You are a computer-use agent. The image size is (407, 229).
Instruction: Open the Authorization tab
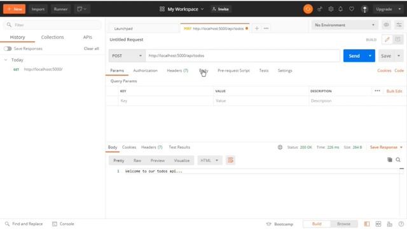coord(146,71)
